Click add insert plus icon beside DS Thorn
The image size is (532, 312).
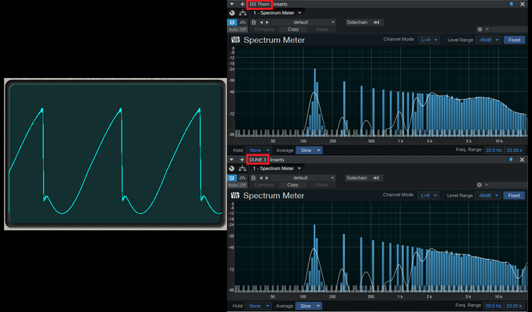click(243, 5)
